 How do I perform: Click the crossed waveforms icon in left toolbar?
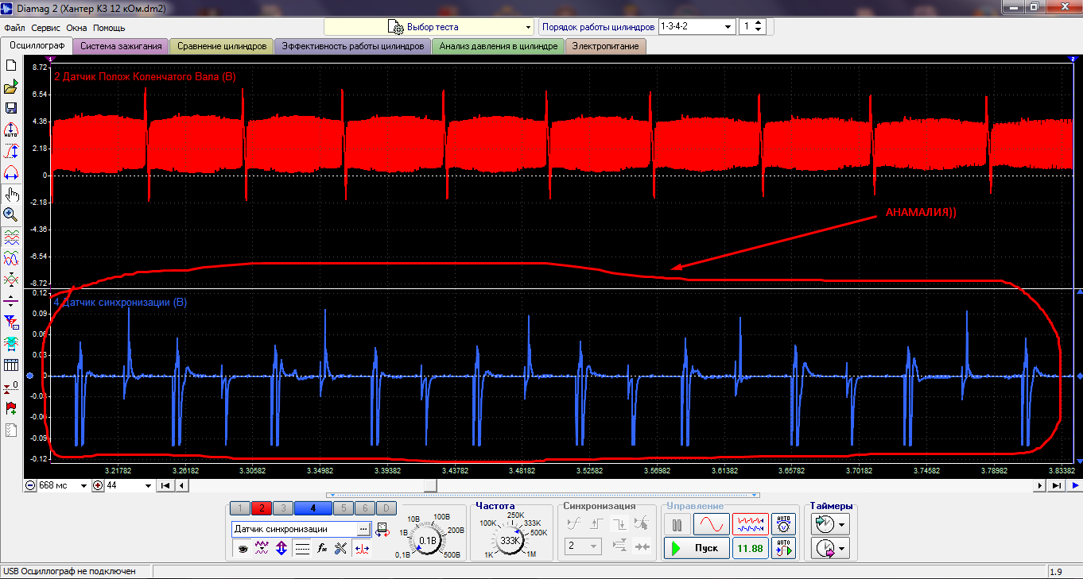[x=11, y=280]
